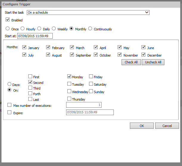This screenshot has width=182, height=166.
Task: Uncheck the June month checkbox
Action: point(144,47)
